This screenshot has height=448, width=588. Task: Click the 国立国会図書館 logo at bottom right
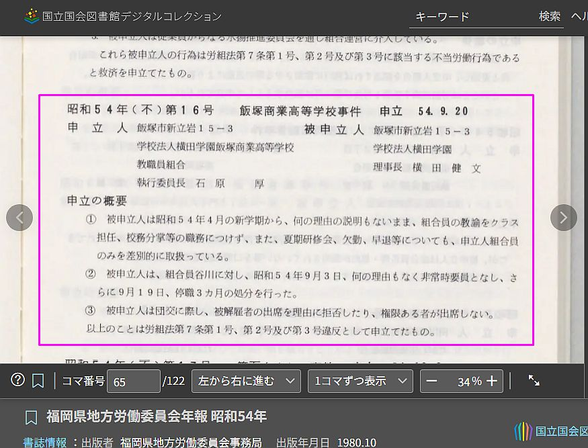pyautogui.click(x=550, y=431)
